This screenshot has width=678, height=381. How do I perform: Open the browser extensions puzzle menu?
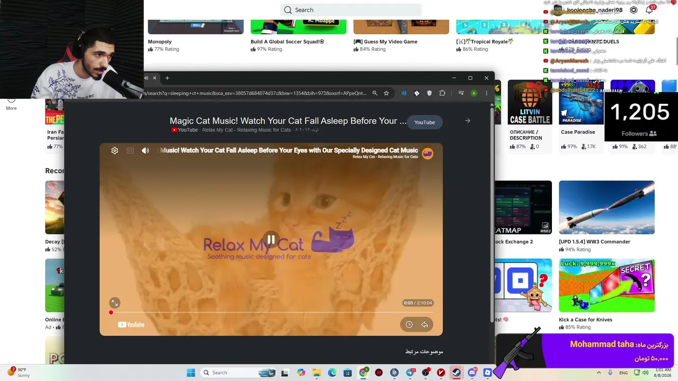(x=442, y=93)
